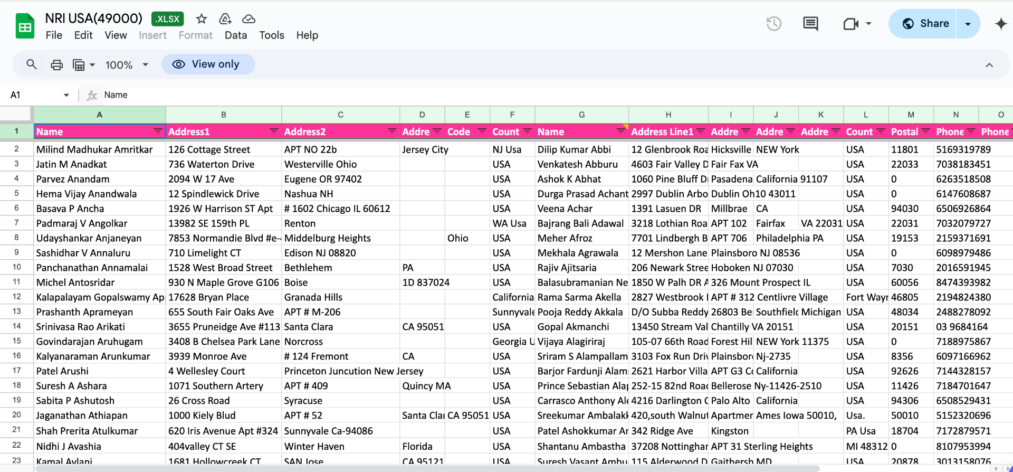
Task: Open filter on Code column E
Action: click(482, 131)
